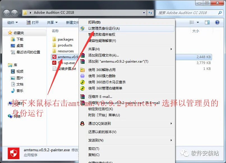Click the Network icon in sidebar
Viewport: 226px width, 163px height.
click(10, 116)
